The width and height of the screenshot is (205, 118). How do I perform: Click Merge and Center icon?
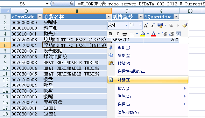click(x=178, y=34)
